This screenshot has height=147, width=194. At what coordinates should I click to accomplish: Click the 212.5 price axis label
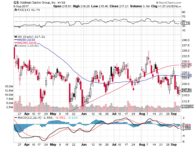[186, 102]
